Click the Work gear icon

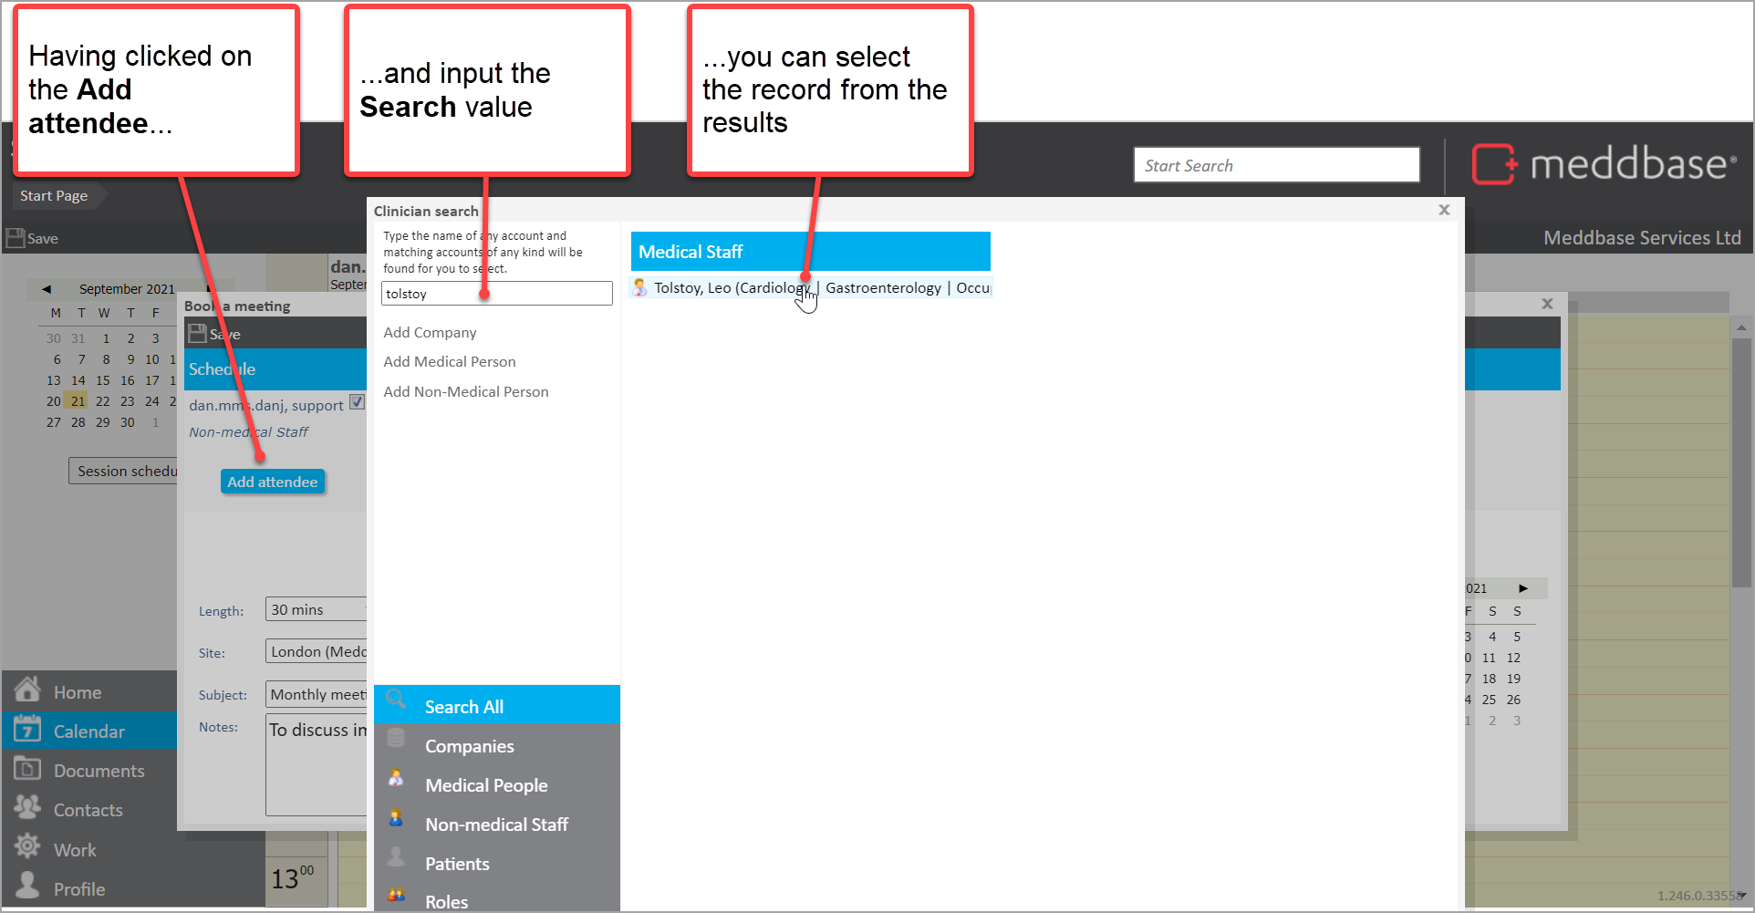pos(27,847)
